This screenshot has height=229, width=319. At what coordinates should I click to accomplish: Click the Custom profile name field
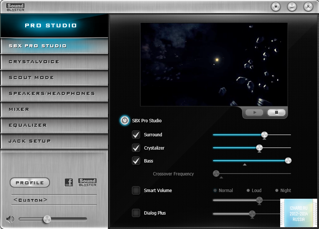coord(54,200)
